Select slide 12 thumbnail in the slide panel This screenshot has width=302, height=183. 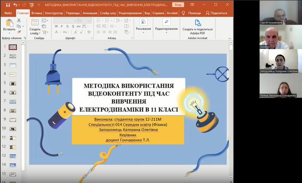click(13, 147)
